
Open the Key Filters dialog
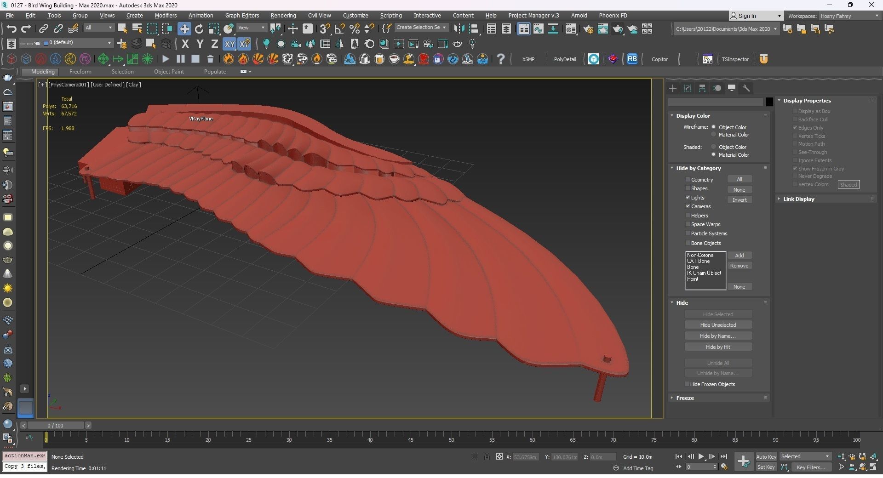811,467
